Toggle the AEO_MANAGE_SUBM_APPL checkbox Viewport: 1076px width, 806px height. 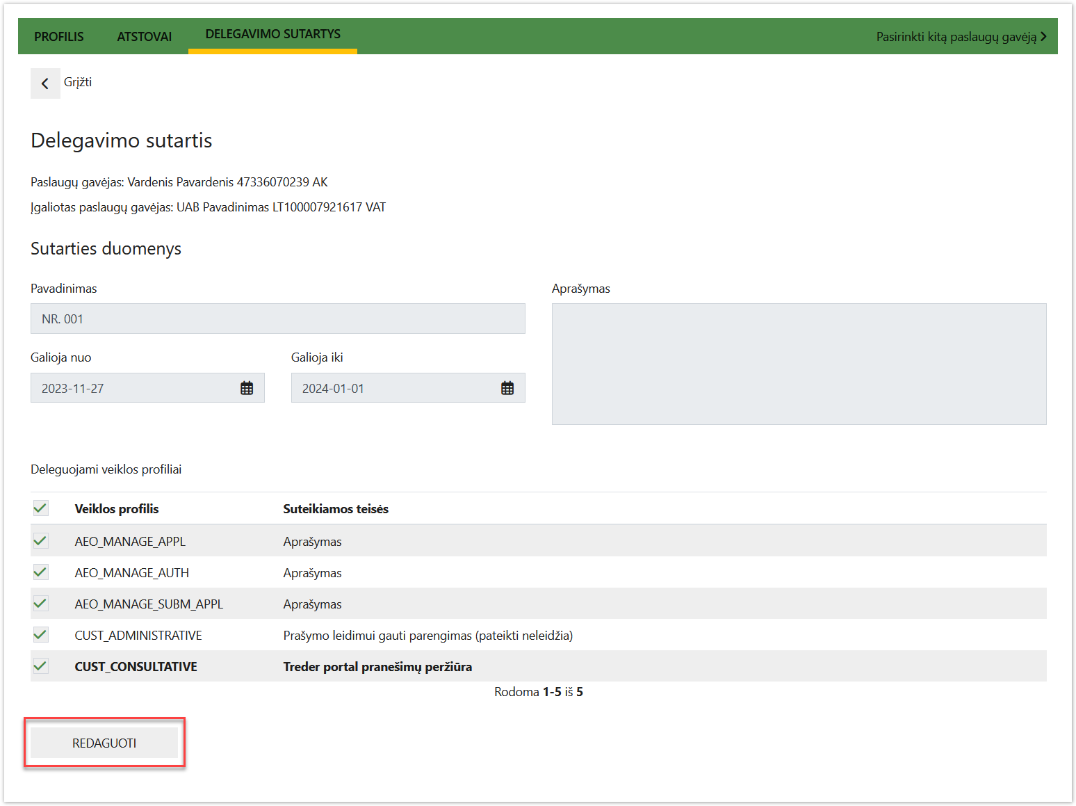point(40,604)
